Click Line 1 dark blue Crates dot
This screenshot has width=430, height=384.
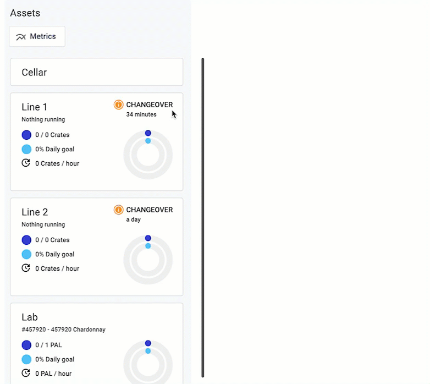click(26, 135)
